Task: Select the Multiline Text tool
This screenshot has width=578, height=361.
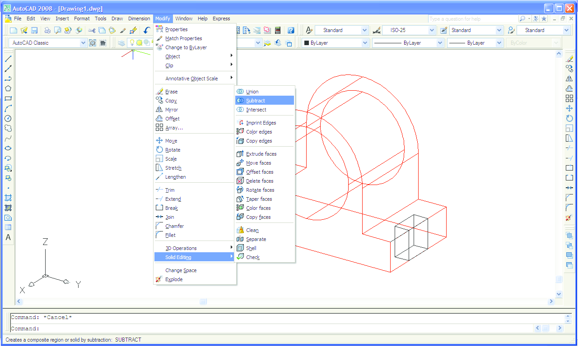Action: coord(8,237)
